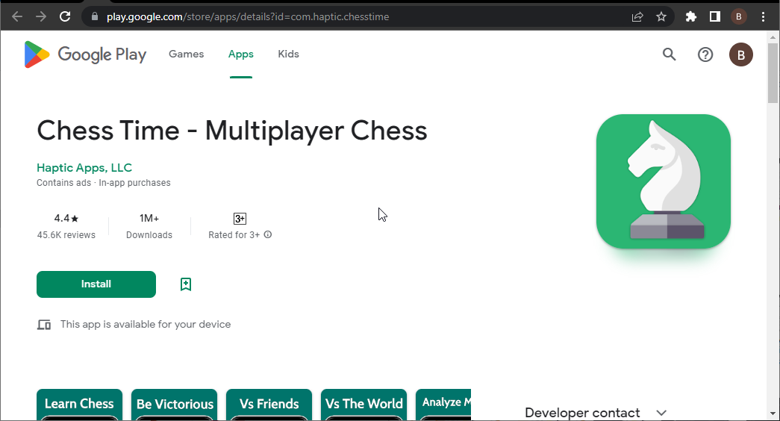Open the Vs The World screenshot
Screen dimensions: 780x421
pyautogui.click(x=364, y=405)
